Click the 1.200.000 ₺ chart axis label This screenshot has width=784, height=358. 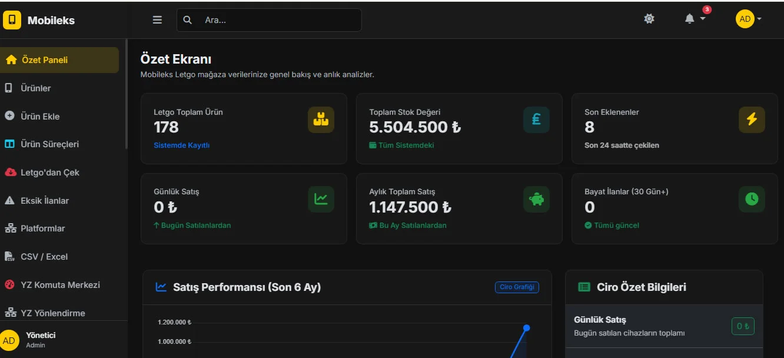tap(174, 323)
